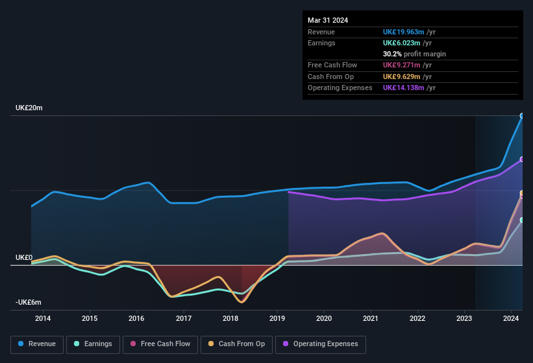Click the UK£20m y-axis label

[29, 108]
